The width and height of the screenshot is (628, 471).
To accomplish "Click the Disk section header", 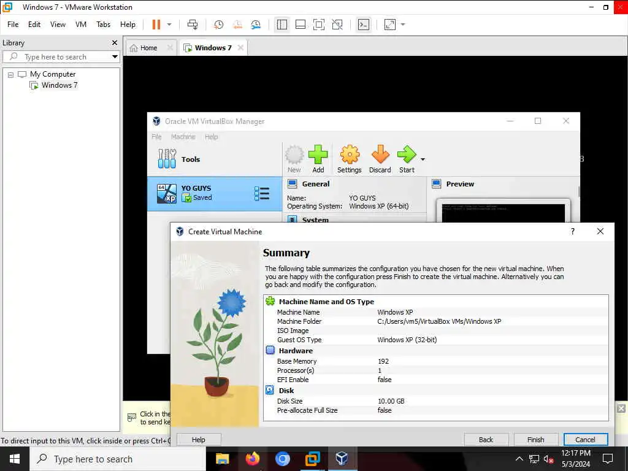I will [x=286, y=391].
